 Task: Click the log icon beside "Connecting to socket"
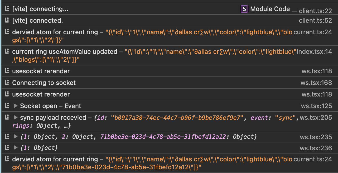(x=7, y=83)
